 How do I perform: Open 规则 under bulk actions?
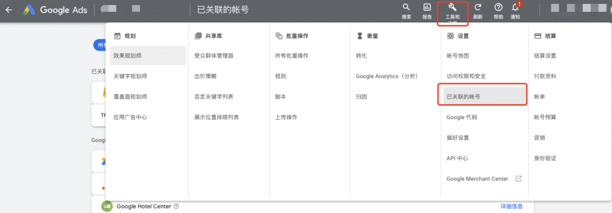coord(280,76)
